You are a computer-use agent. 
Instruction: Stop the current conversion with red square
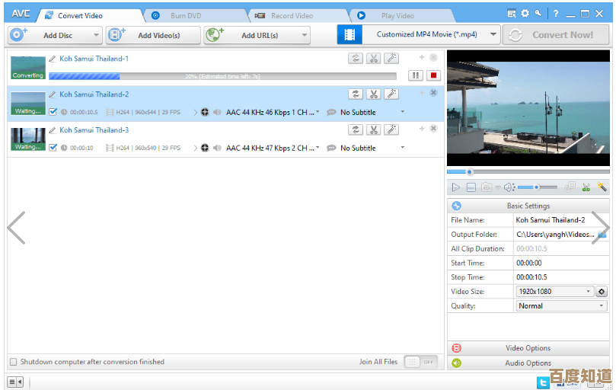(x=433, y=75)
